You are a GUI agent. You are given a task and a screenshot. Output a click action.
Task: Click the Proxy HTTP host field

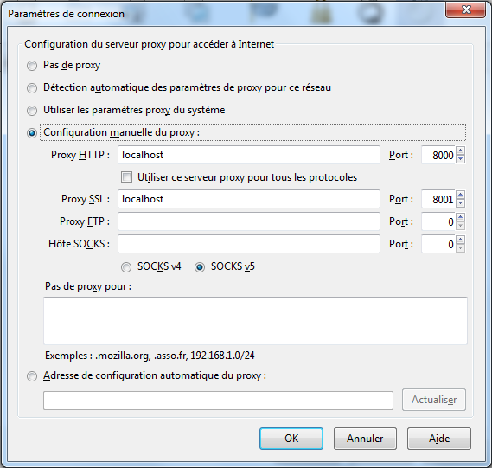point(249,155)
